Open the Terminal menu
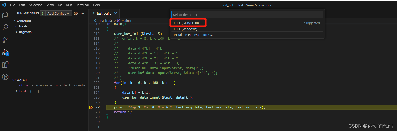The width and height of the screenshot is (397, 131). coord(82,5)
